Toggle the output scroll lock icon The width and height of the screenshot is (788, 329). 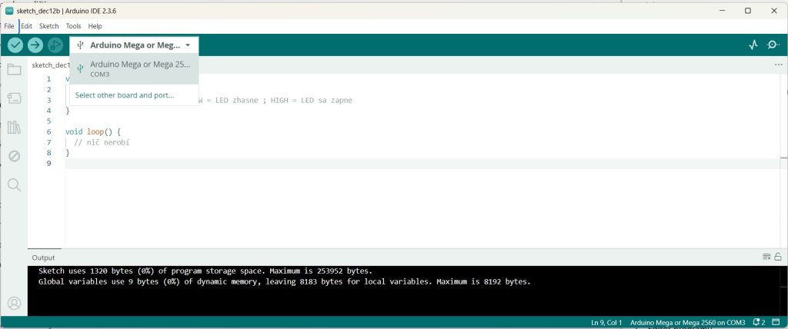[x=778, y=257]
